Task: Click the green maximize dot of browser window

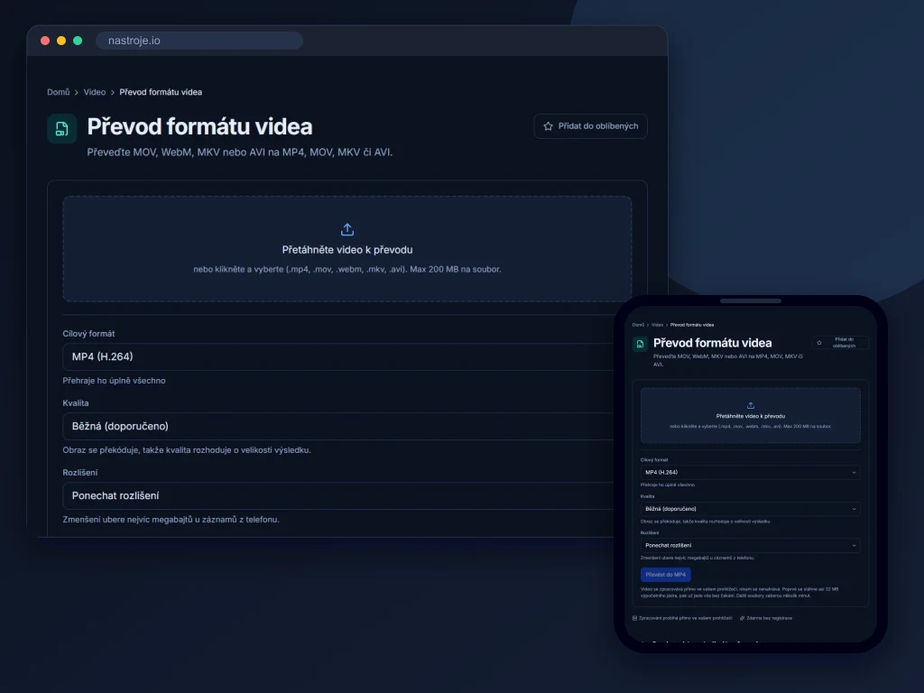Action: [78, 41]
